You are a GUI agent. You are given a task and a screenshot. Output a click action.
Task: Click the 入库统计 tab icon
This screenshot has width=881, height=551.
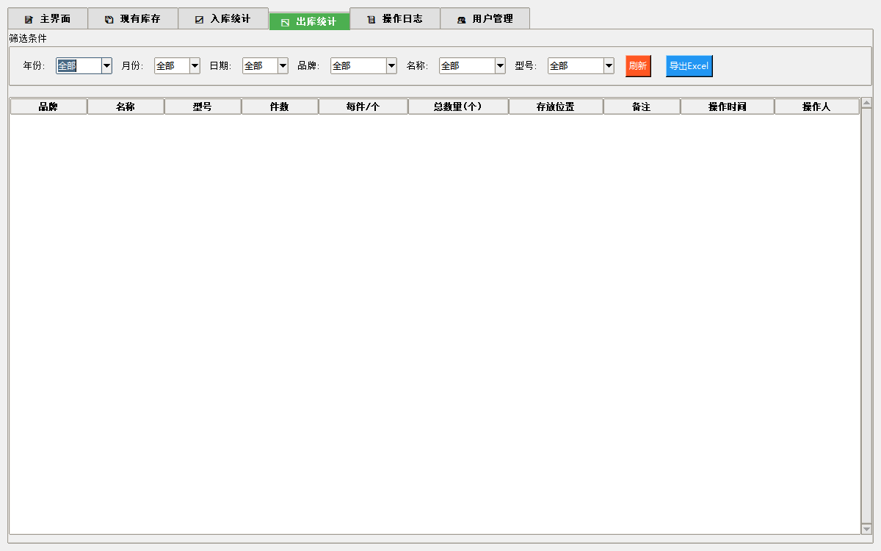(199, 19)
